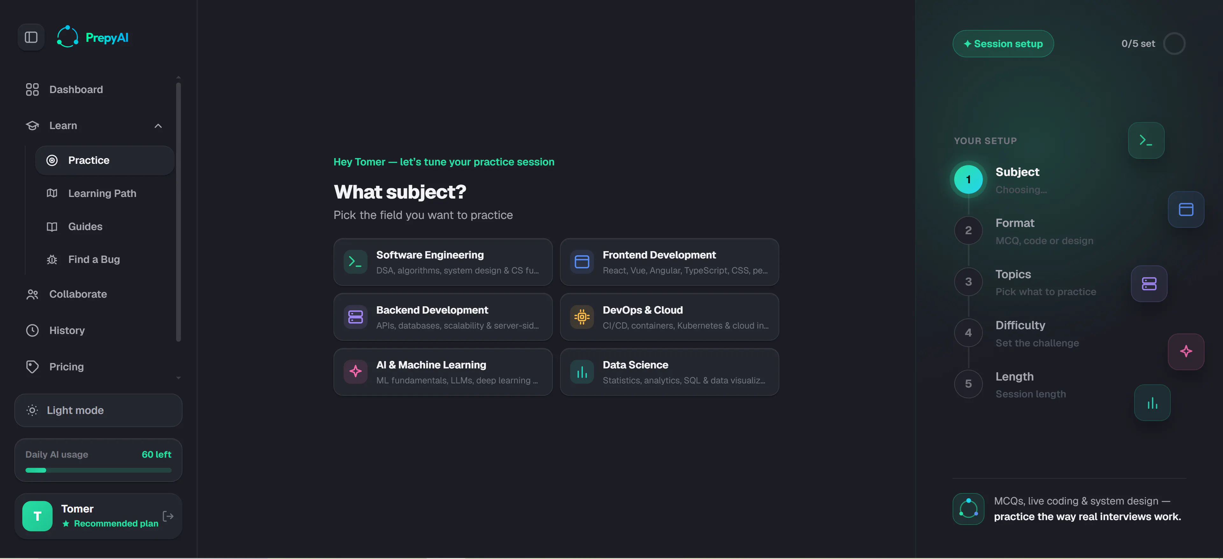Click the PrepyAI circular logo icon
The height and width of the screenshot is (559, 1223).
coord(68,37)
